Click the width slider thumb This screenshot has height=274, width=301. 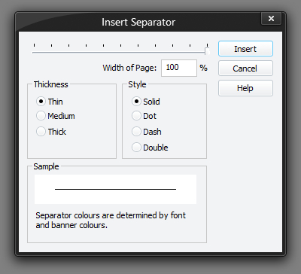[x=207, y=51]
